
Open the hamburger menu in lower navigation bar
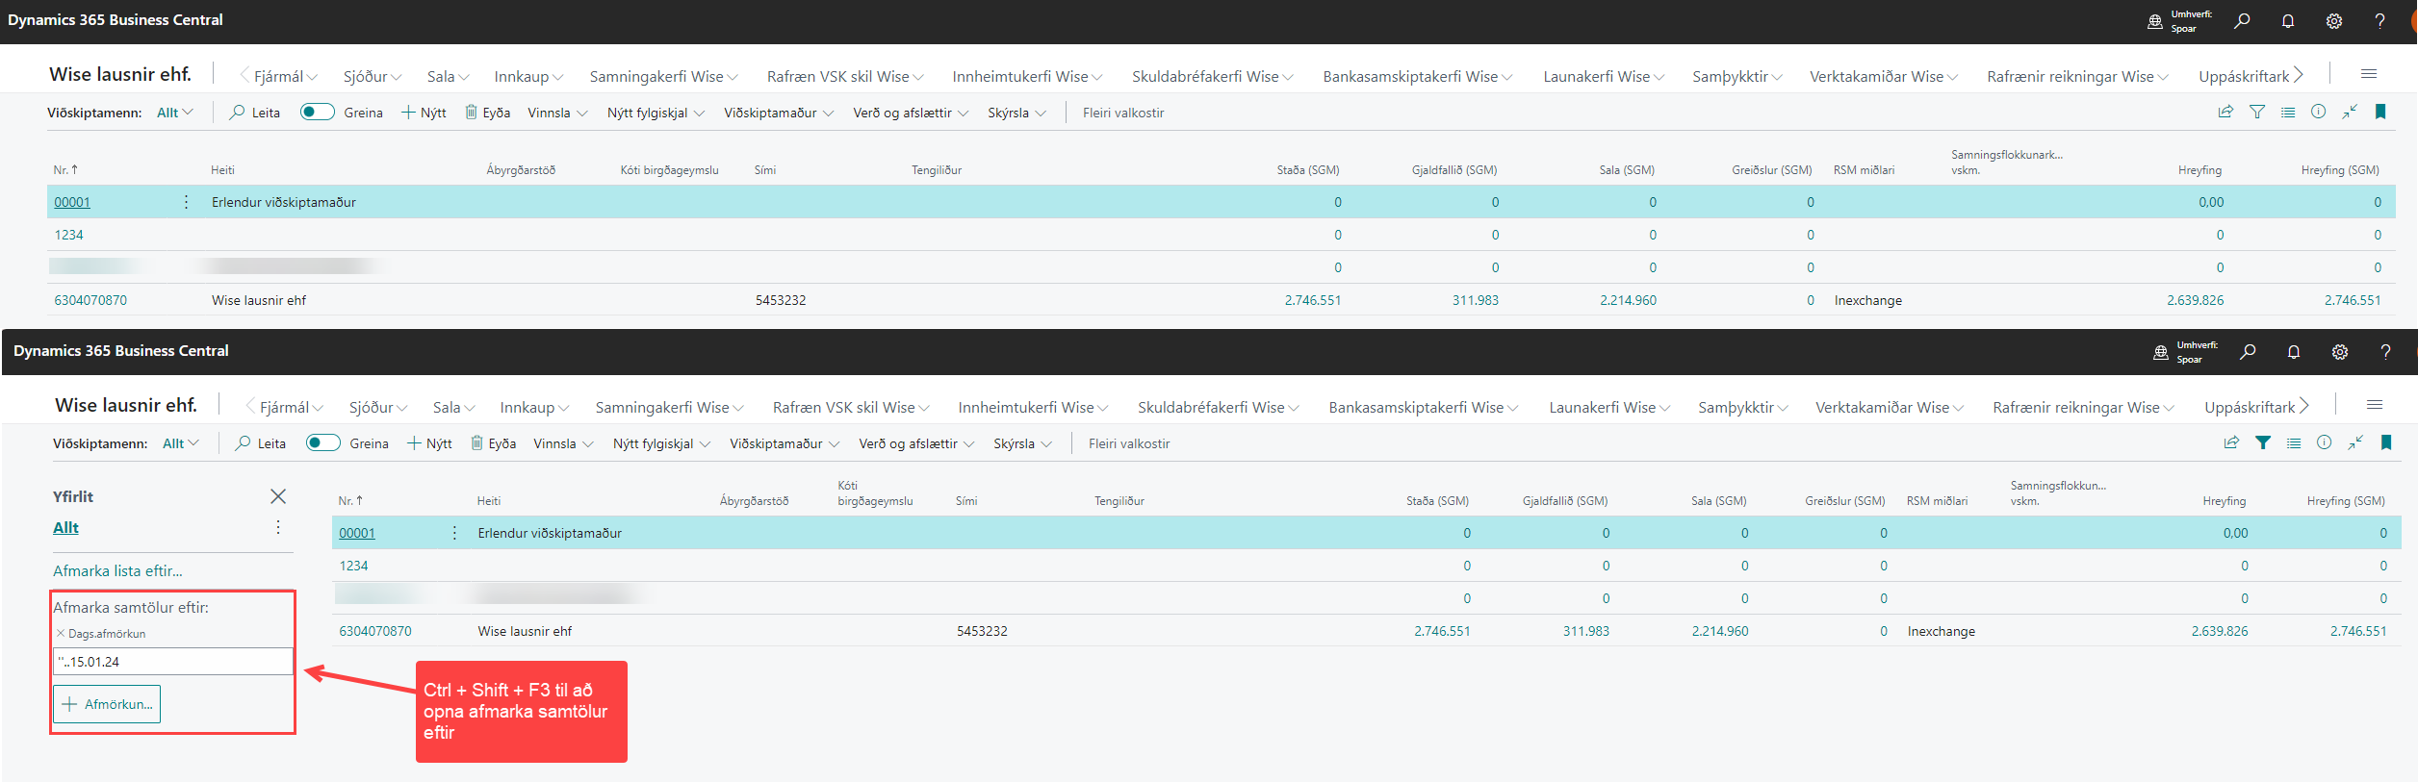(x=2375, y=405)
